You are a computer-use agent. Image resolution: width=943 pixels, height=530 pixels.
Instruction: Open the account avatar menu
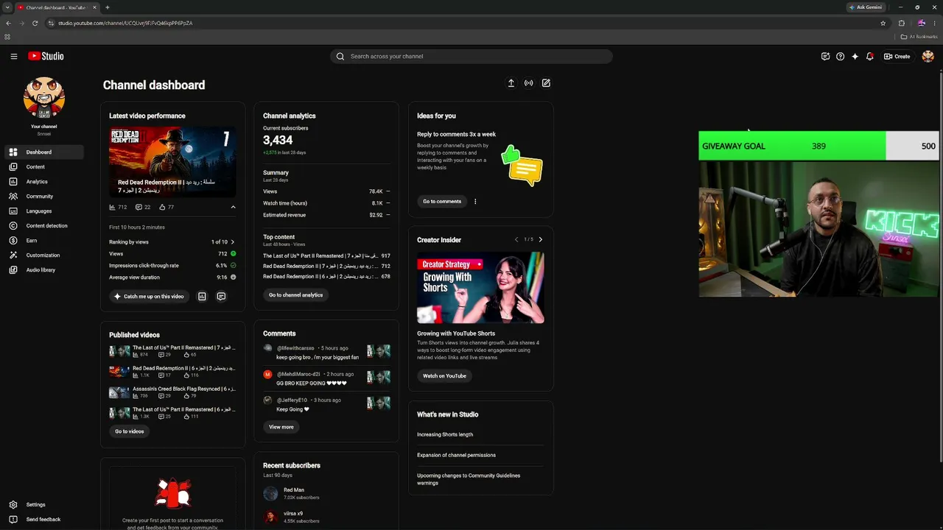coord(928,56)
